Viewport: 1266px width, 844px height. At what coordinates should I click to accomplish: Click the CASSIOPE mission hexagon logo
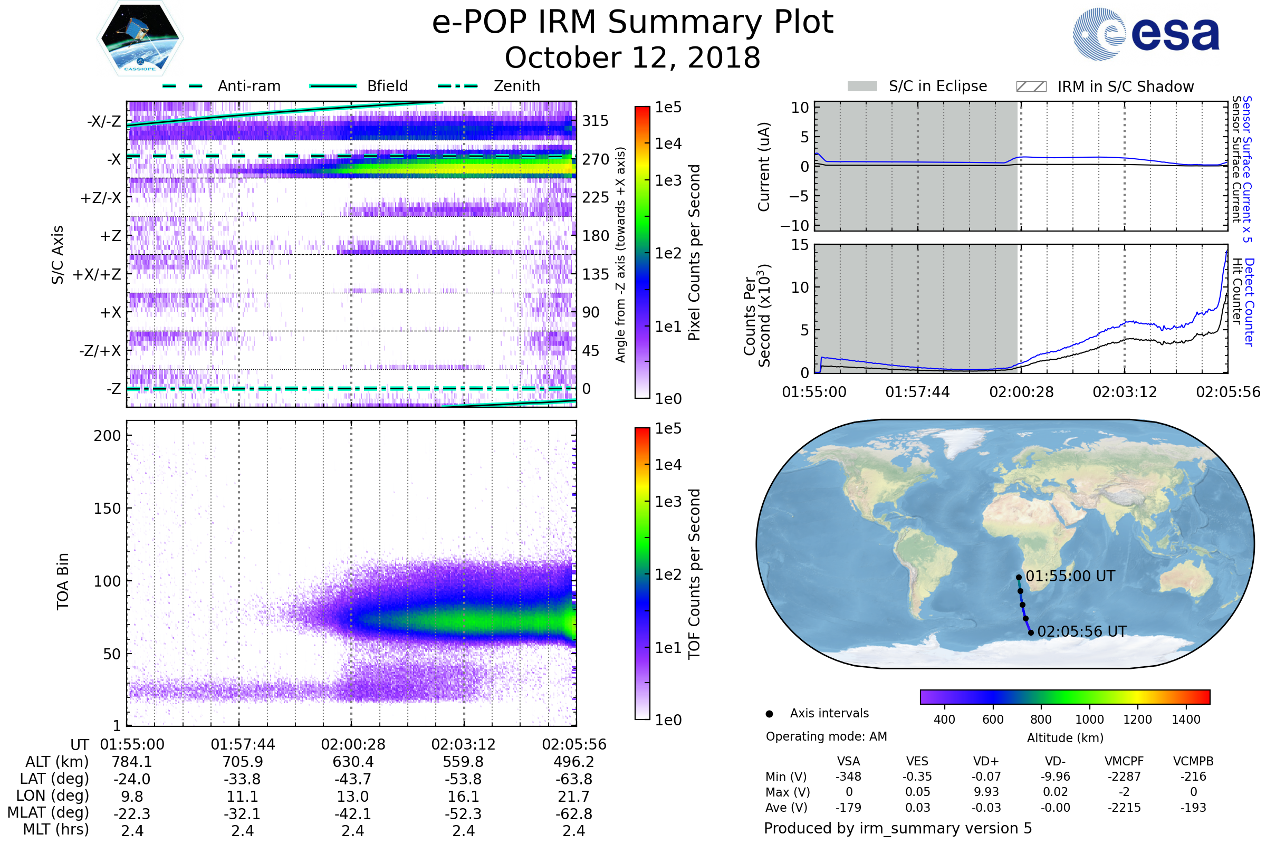(140, 39)
